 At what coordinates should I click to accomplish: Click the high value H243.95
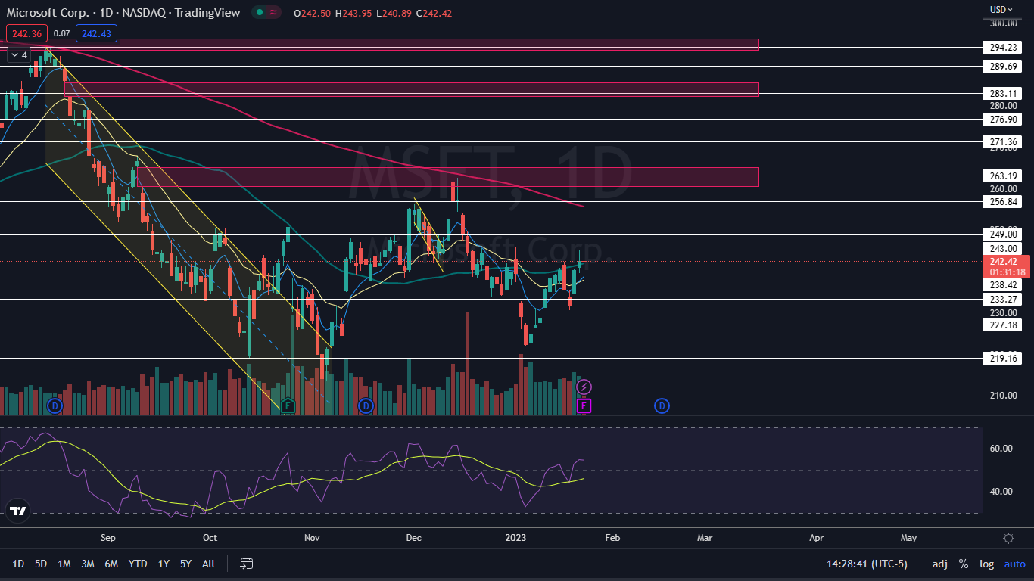352,13
